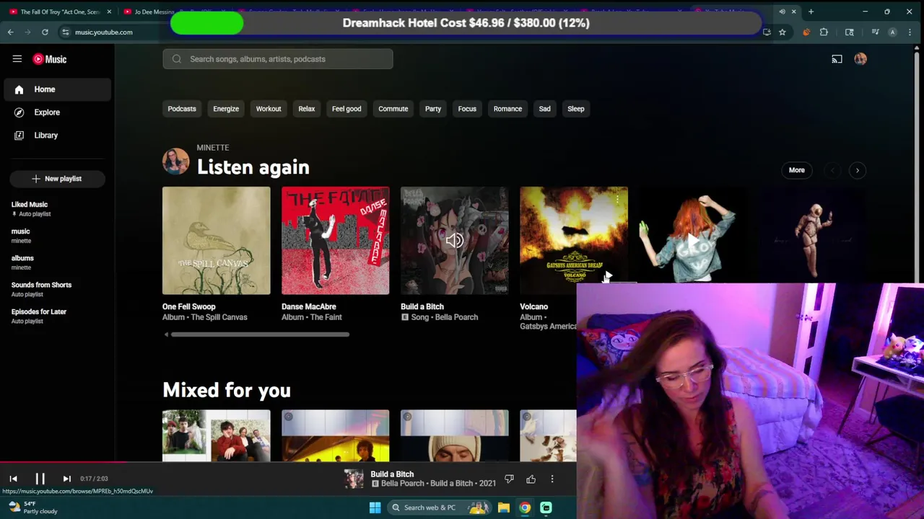Select the Relax mood chip
The width and height of the screenshot is (924, 519).
(x=307, y=109)
